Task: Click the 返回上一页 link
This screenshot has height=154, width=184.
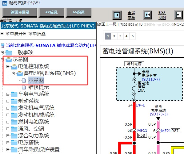Action: [x=108, y=24]
